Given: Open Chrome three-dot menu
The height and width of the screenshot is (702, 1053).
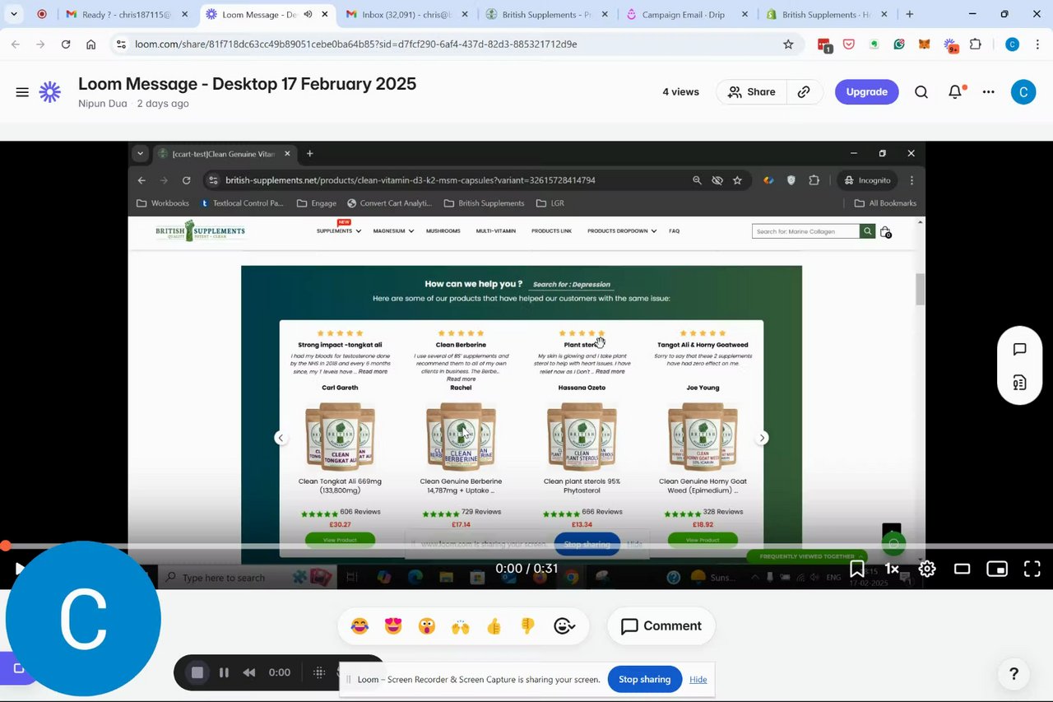Looking at the screenshot, I should click(x=1037, y=44).
